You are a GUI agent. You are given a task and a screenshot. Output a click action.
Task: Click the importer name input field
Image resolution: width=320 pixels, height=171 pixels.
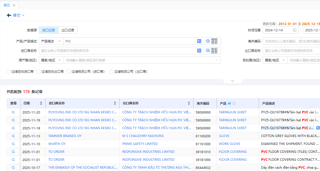pos(117,51)
